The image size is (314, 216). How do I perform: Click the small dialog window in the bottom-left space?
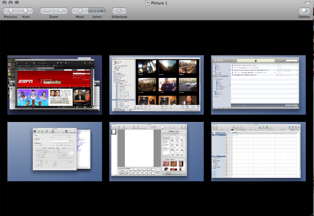point(55,149)
